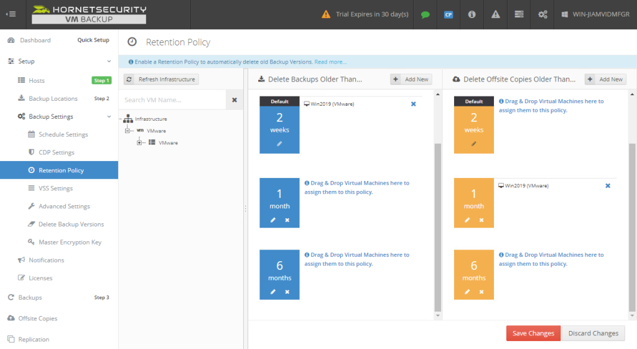Click the trial expiry warning icon

click(x=326, y=14)
